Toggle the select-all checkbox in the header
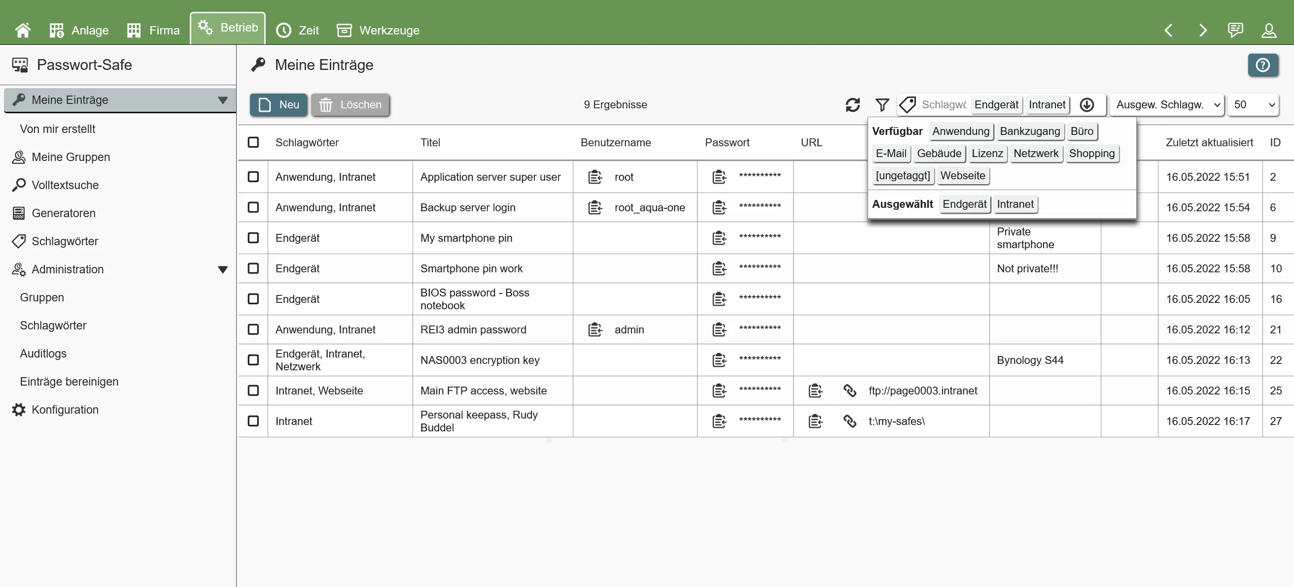 pyautogui.click(x=254, y=142)
